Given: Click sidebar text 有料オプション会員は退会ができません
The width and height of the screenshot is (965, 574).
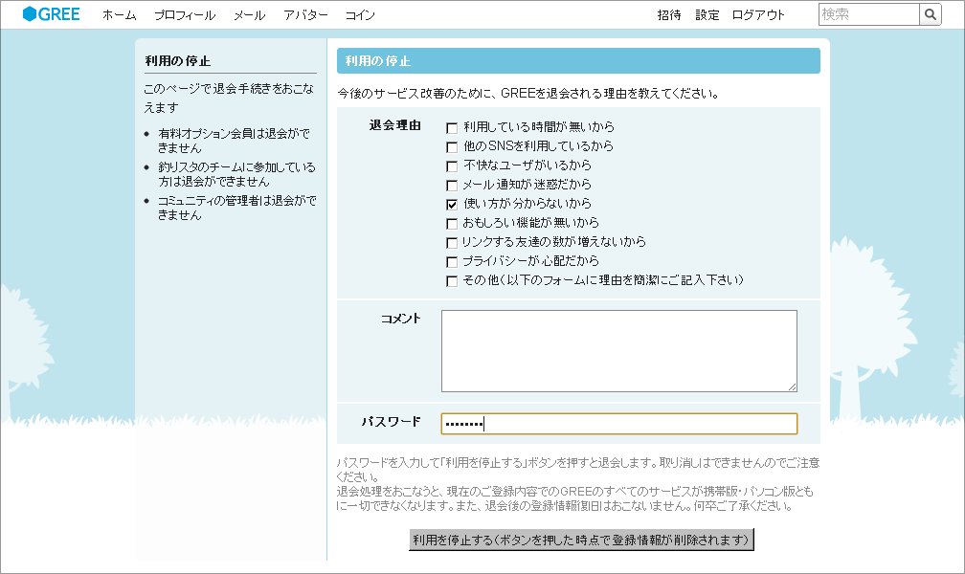Looking at the screenshot, I should coord(234,141).
